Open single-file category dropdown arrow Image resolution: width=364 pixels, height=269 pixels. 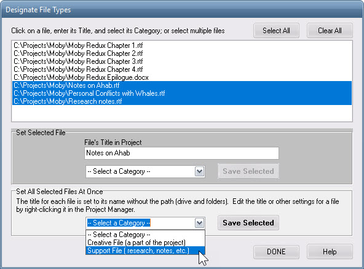click(x=199, y=171)
